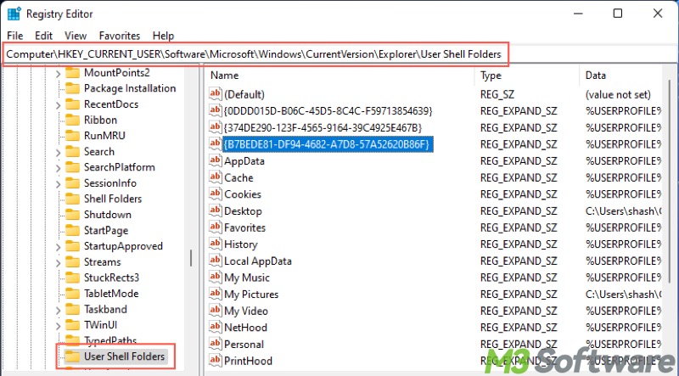Select the {0DDD015D-B06C-45D5-8C4C-F59713854639} value
Screen dimensions: 679x376
tap(328, 111)
